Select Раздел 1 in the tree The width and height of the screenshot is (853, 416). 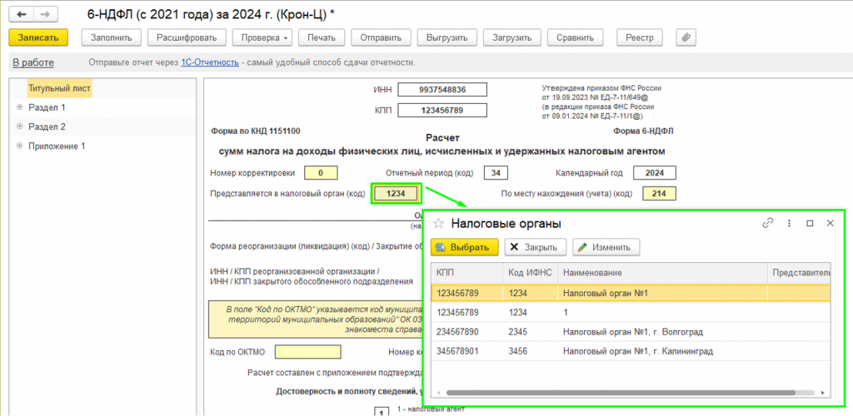pyautogui.click(x=47, y=107)
